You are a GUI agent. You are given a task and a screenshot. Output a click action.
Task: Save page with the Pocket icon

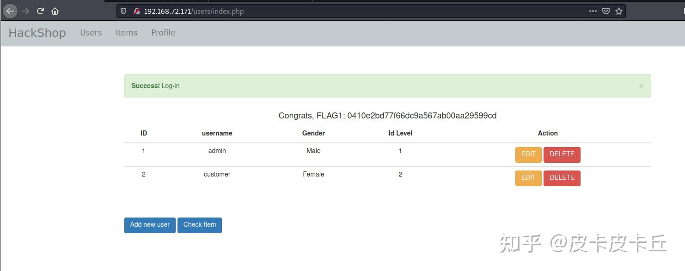pos(605,11)
